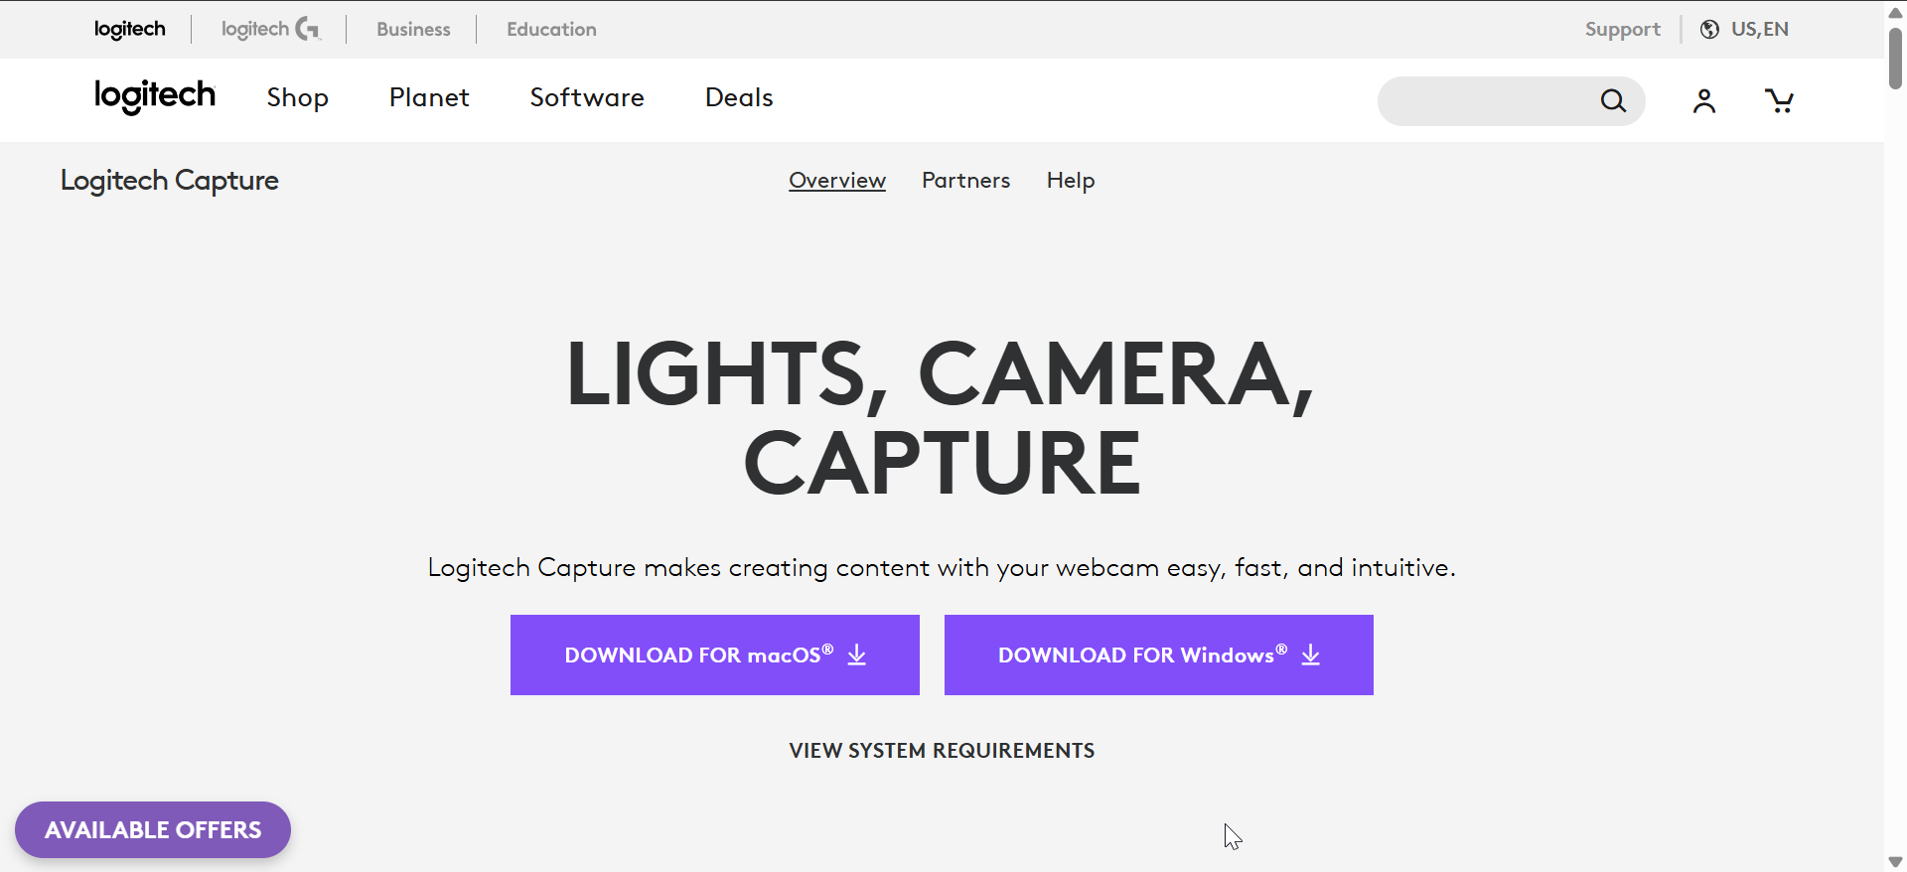Switch to the Help tab
The image size is (1907, 872).
[1071, 180]
